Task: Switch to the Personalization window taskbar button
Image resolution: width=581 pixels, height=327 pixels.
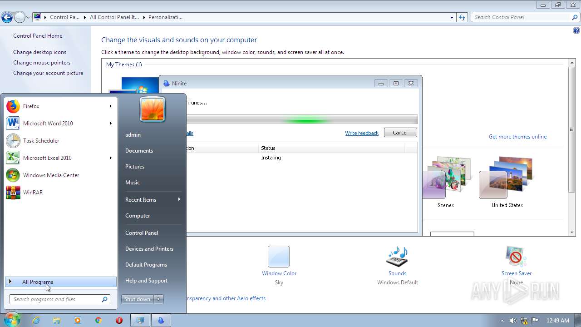Action: 140,320
